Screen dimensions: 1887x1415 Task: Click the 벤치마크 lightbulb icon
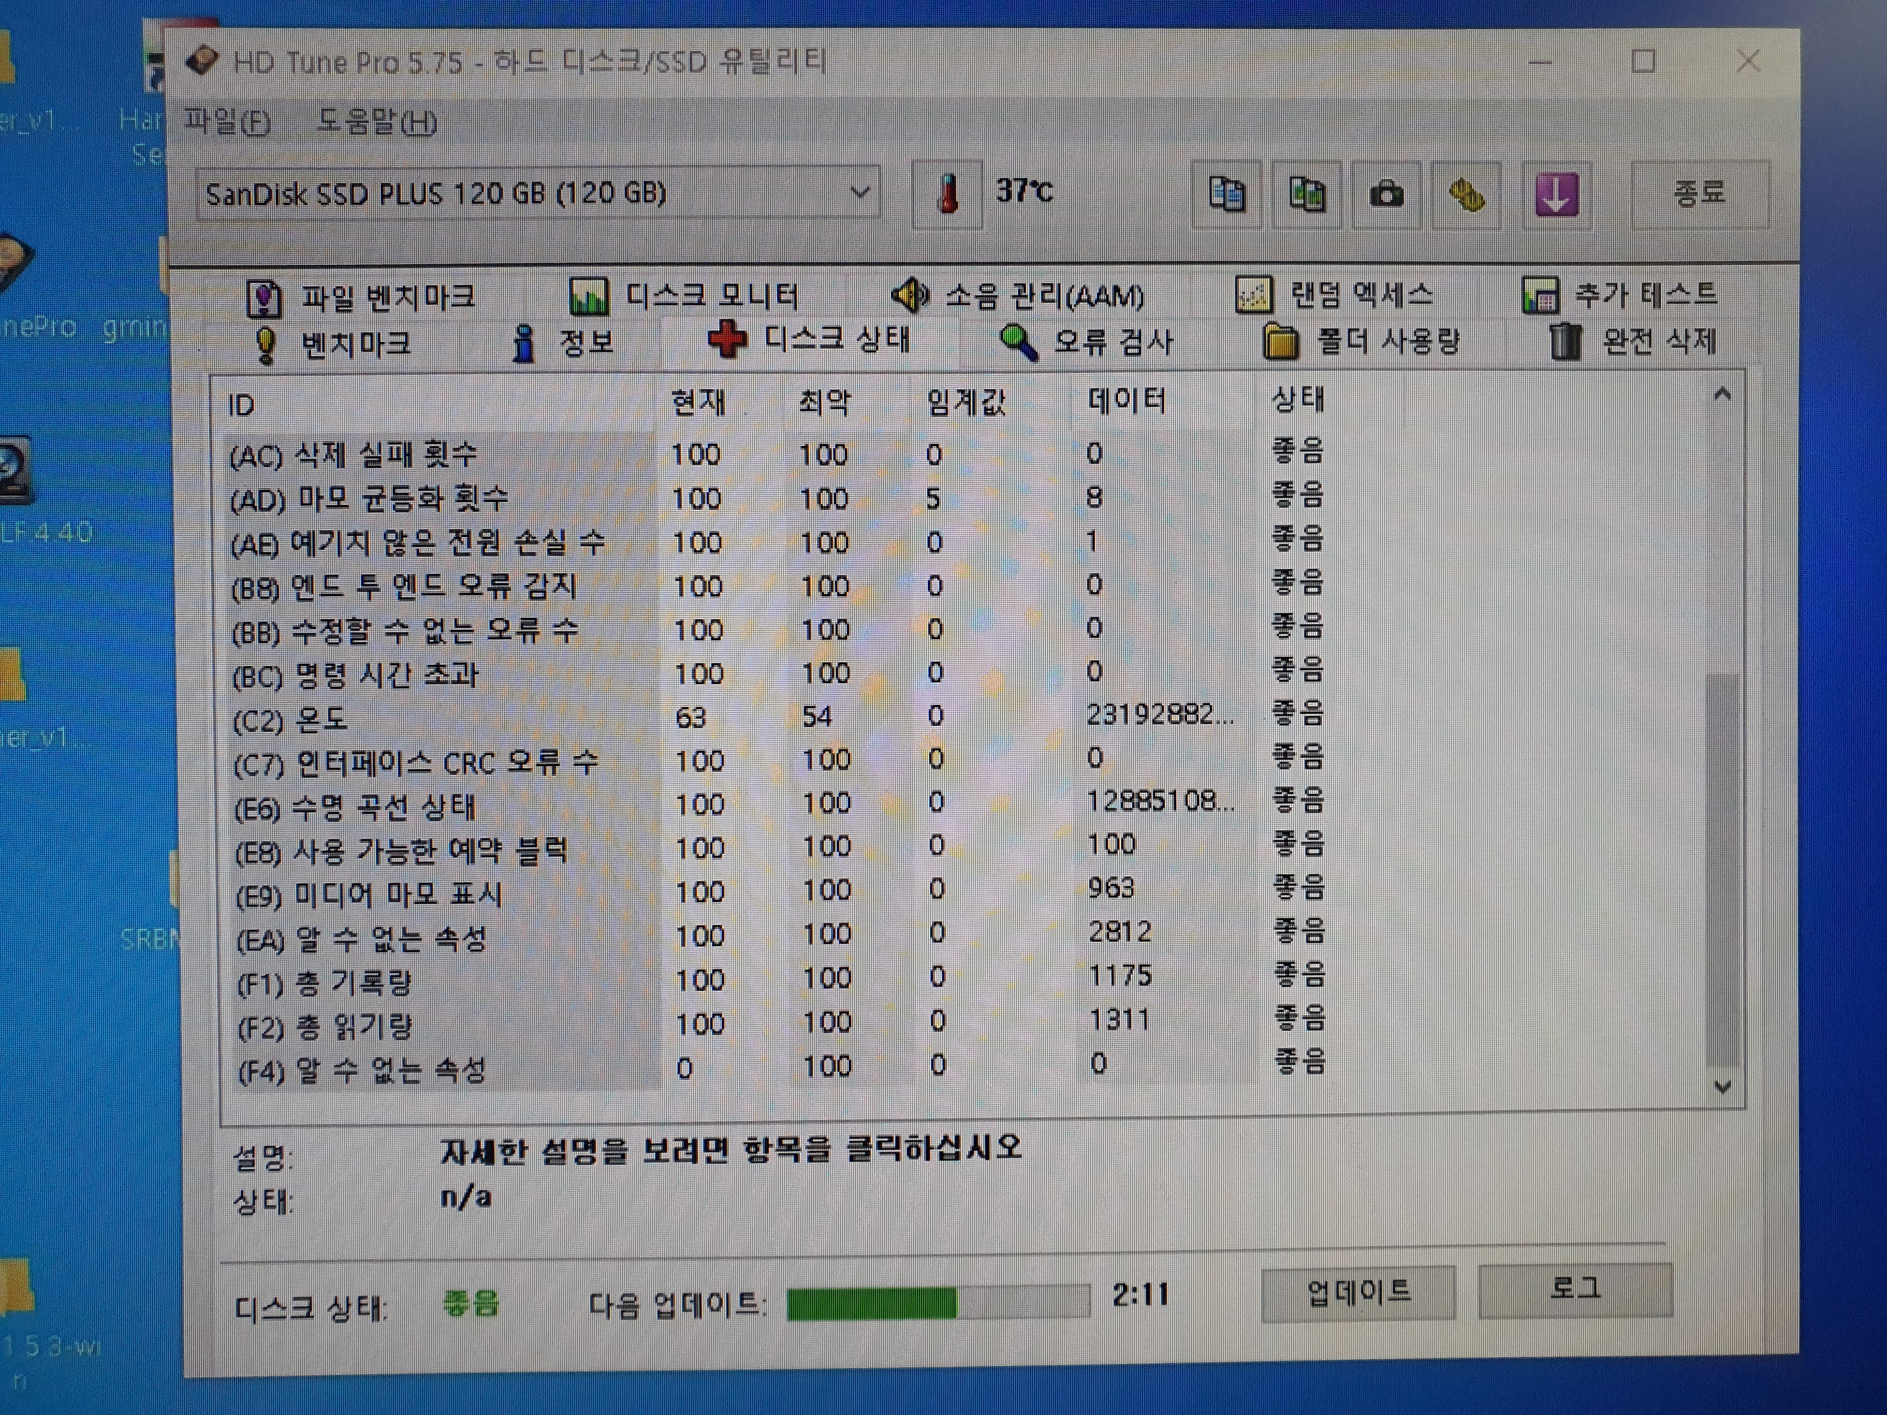click(x=266, y=344)
